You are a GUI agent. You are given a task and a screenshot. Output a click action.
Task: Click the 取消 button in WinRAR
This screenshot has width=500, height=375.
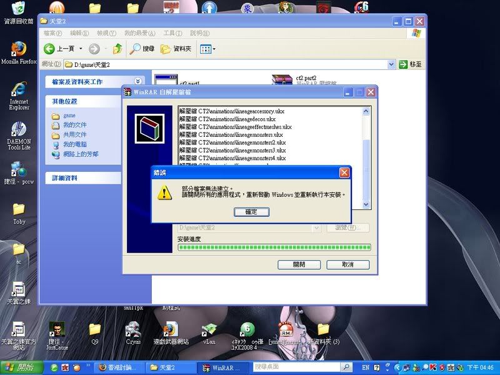(x=348, y=264)
